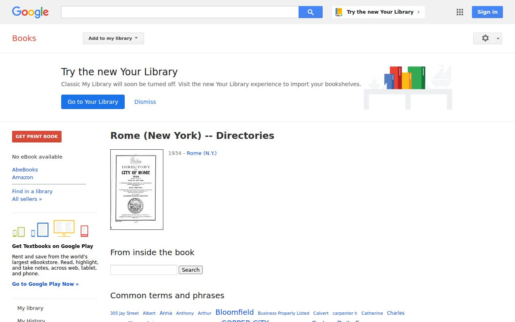515x322 pixels.
Task: Select the term carpenter h
Action: 345,313
